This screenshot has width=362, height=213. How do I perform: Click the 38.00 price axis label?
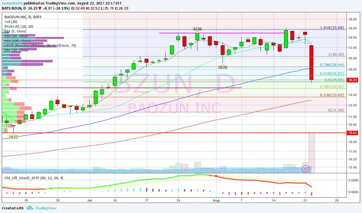coord(353,19)
